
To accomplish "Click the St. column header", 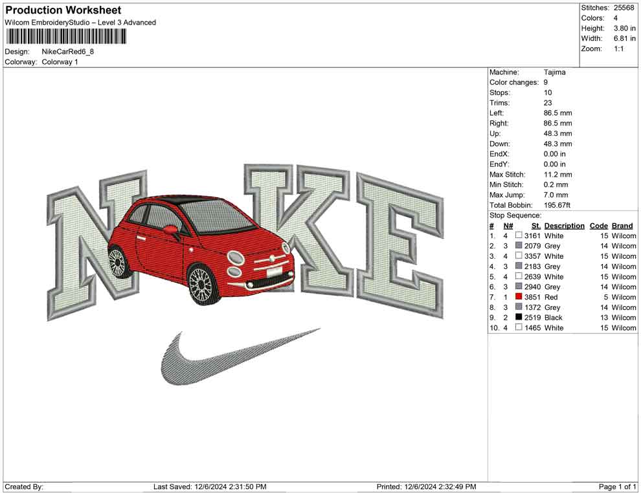I will click(x=535, y=226).
